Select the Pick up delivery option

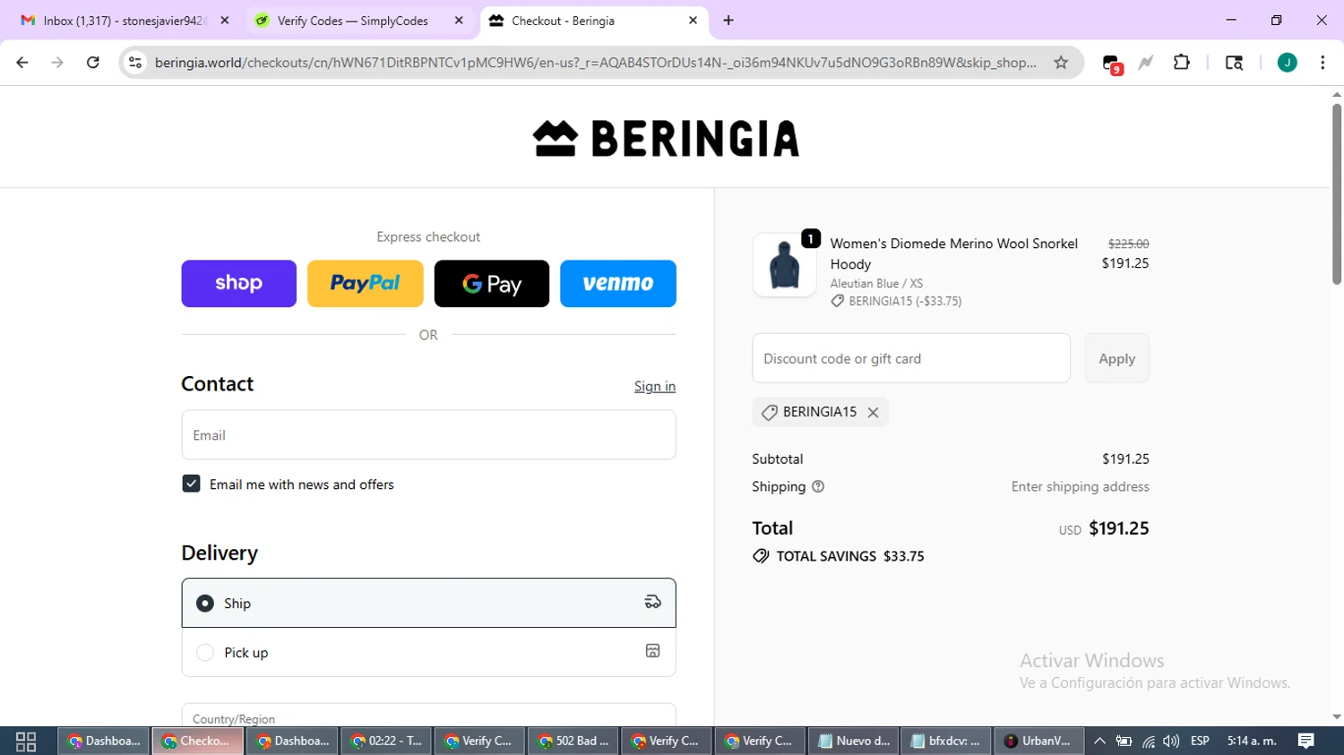[x=428, y=652]
